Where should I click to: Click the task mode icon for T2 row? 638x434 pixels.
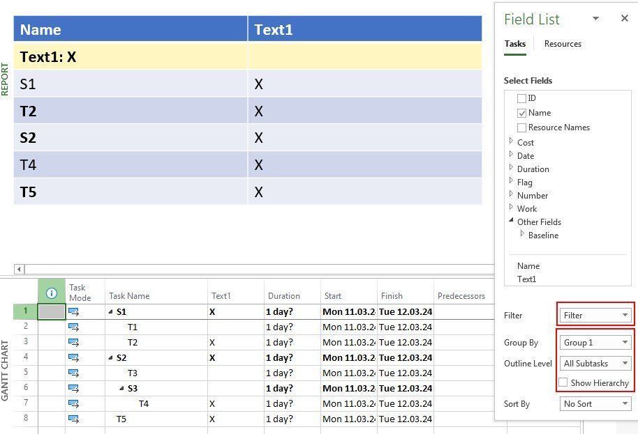pos(73,342)
